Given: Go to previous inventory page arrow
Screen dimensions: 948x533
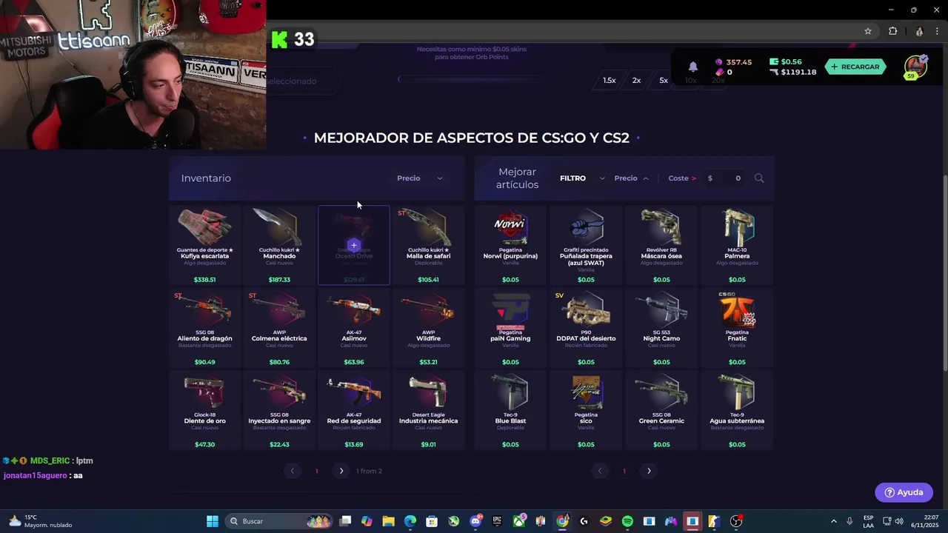Looking at the screenshot, I should (293, 471).
